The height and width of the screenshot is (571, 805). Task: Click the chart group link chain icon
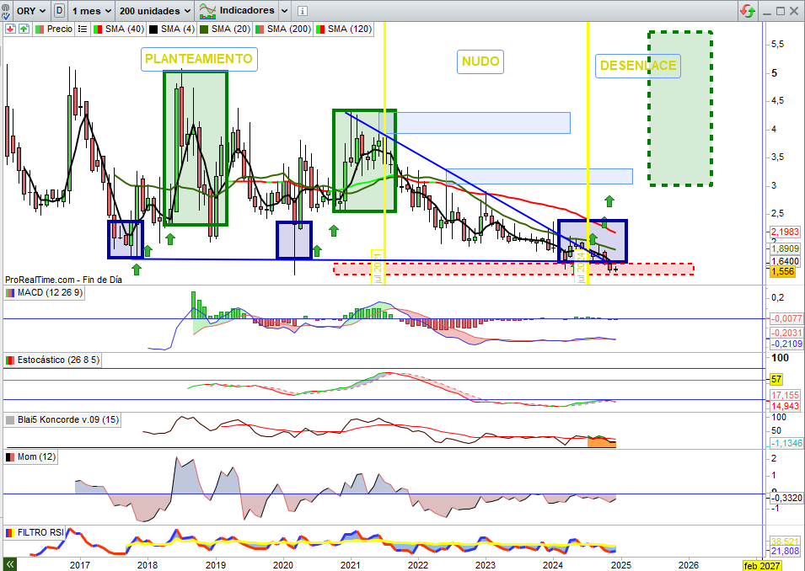coord(6,11)
